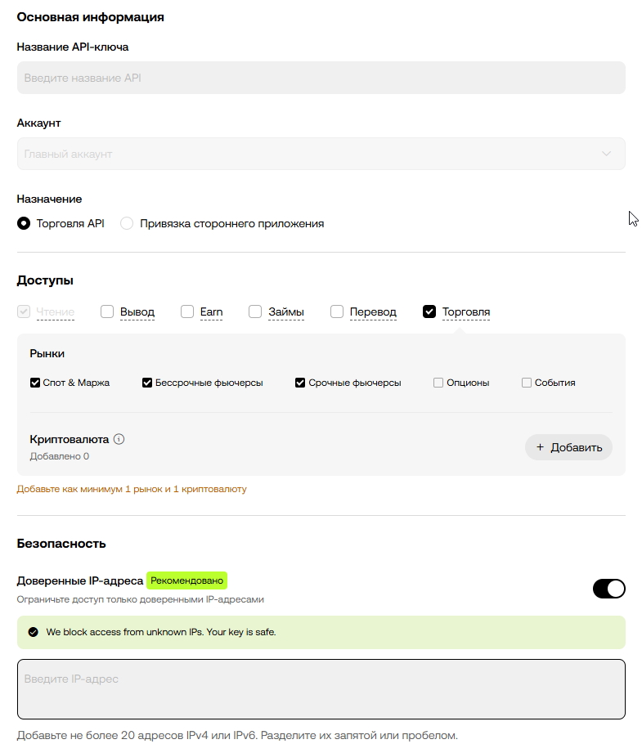This screenshot has height=744, width=642.
Task: Uncheck Срочные фьючерсы market checkbox
Action: pos(300,383)
